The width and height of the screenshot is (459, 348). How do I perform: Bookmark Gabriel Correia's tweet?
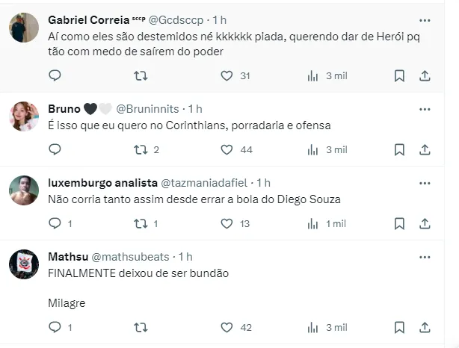point(399,75)
